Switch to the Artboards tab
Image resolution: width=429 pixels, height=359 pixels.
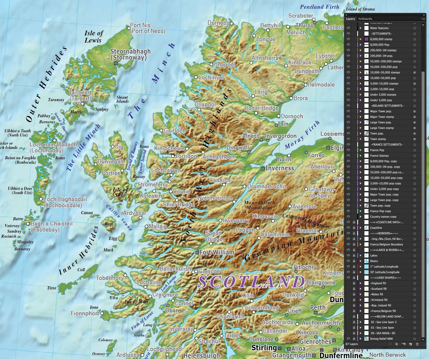[x=365, y=19]
